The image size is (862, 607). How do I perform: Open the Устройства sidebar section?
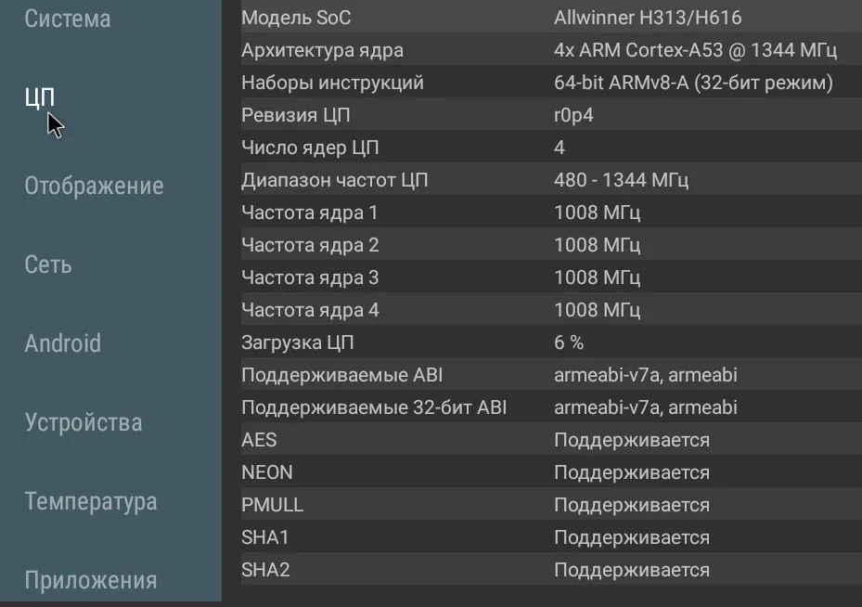point(84,423)
